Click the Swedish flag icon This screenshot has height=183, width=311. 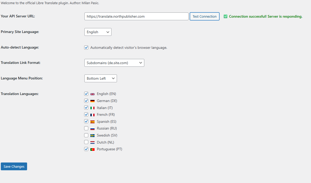tap(92, 135)
